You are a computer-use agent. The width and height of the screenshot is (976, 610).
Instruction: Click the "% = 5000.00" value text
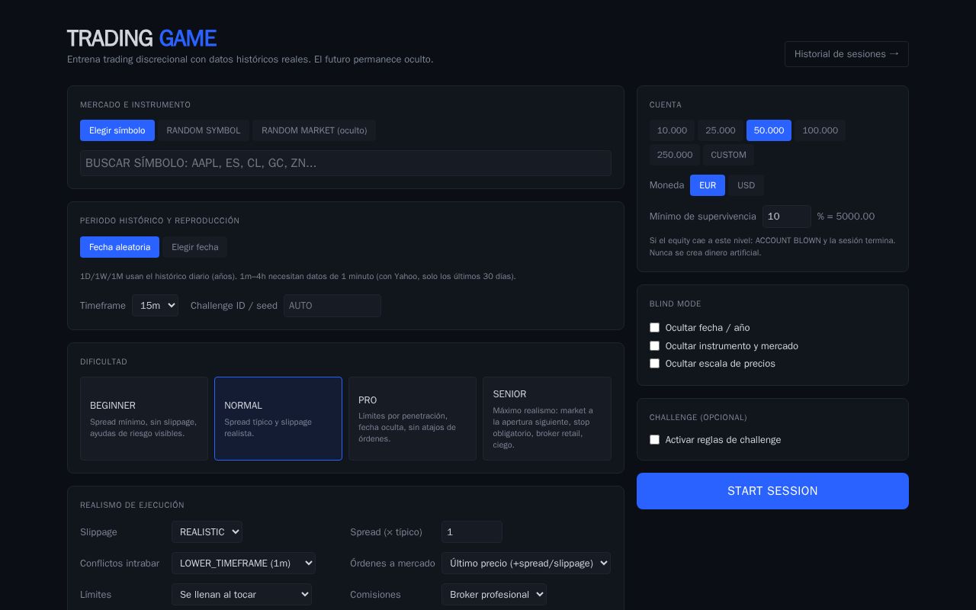tap(846, 217)
